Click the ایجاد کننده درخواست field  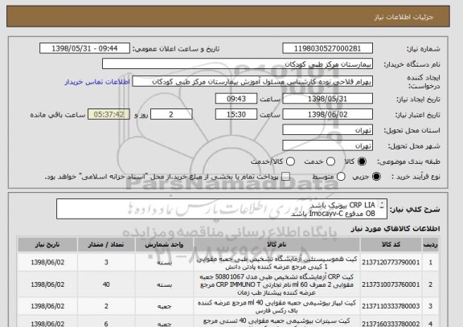[x=252, y=81]
